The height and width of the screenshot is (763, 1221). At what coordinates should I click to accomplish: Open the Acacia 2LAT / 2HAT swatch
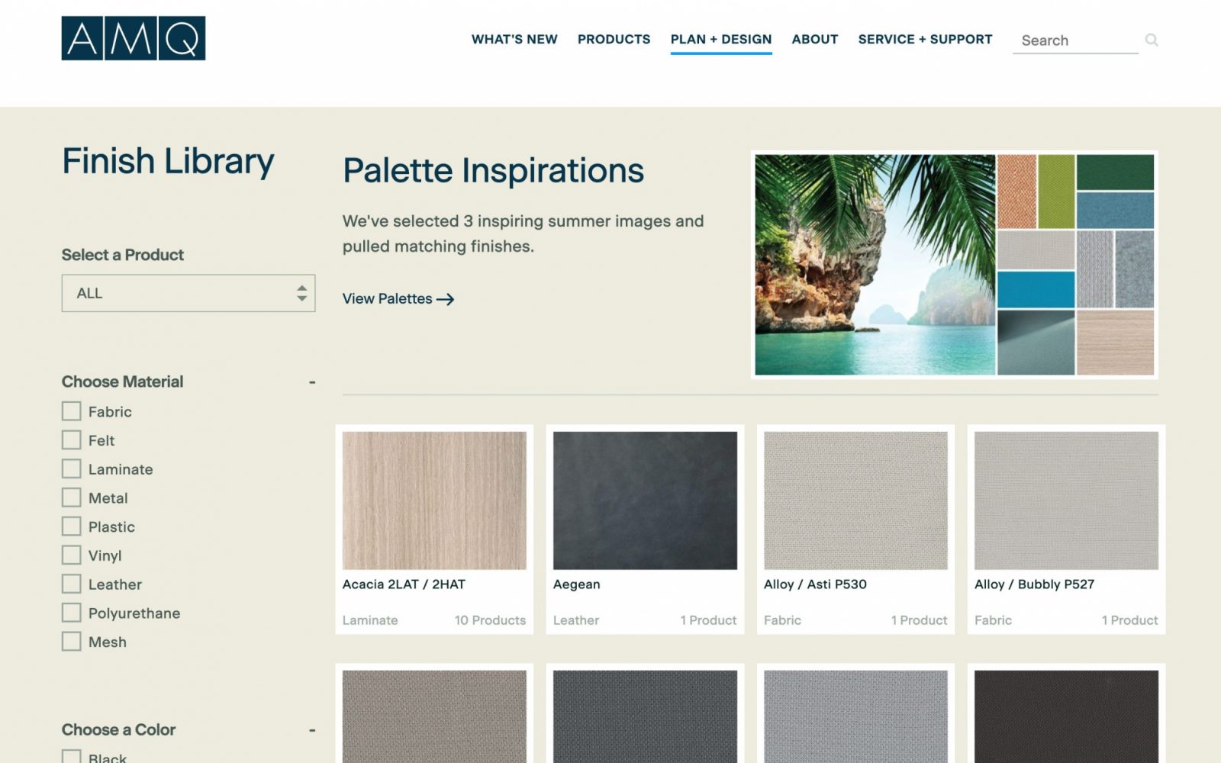pos(434,530)
